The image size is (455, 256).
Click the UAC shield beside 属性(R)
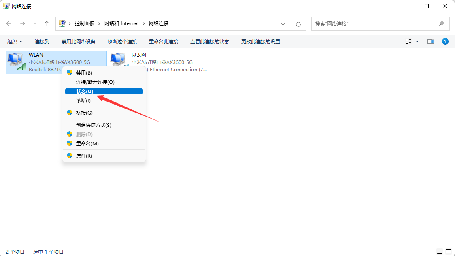tap(69, 156)
